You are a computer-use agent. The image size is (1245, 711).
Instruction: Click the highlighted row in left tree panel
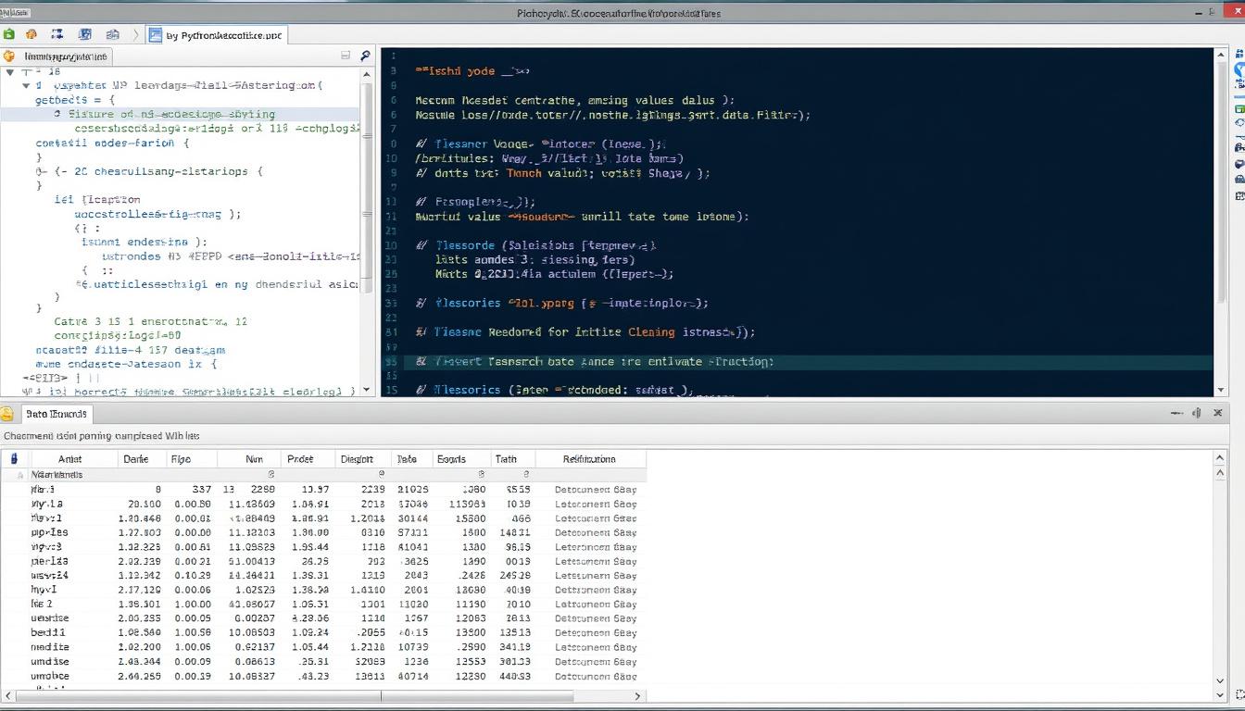tap(181, 115)
